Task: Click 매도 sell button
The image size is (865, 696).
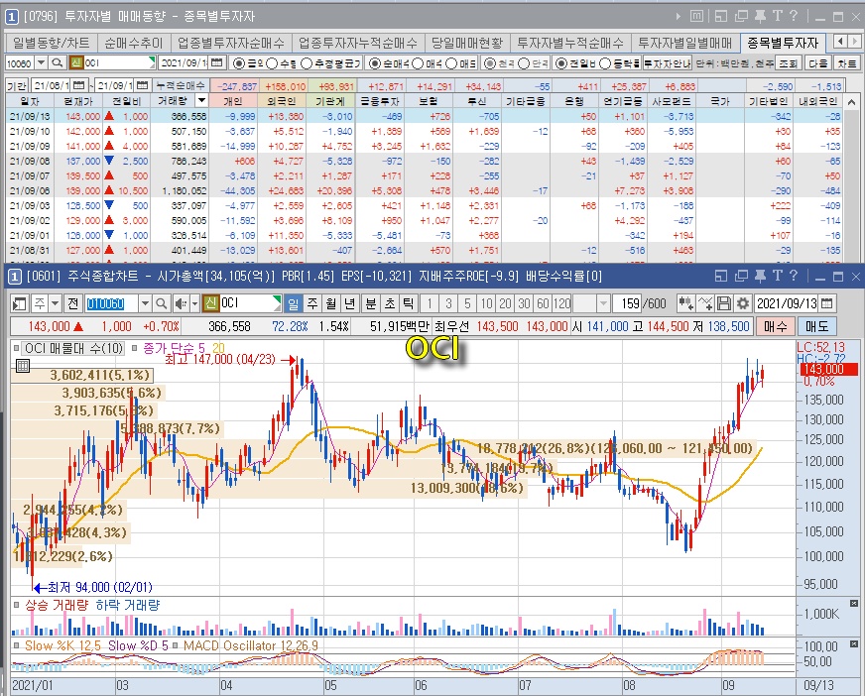Action: click(817, 326)
